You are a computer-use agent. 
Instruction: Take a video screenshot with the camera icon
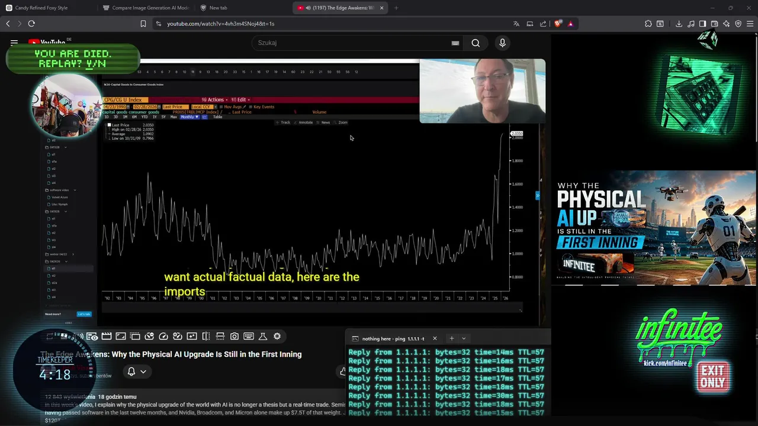pos(235,336)
